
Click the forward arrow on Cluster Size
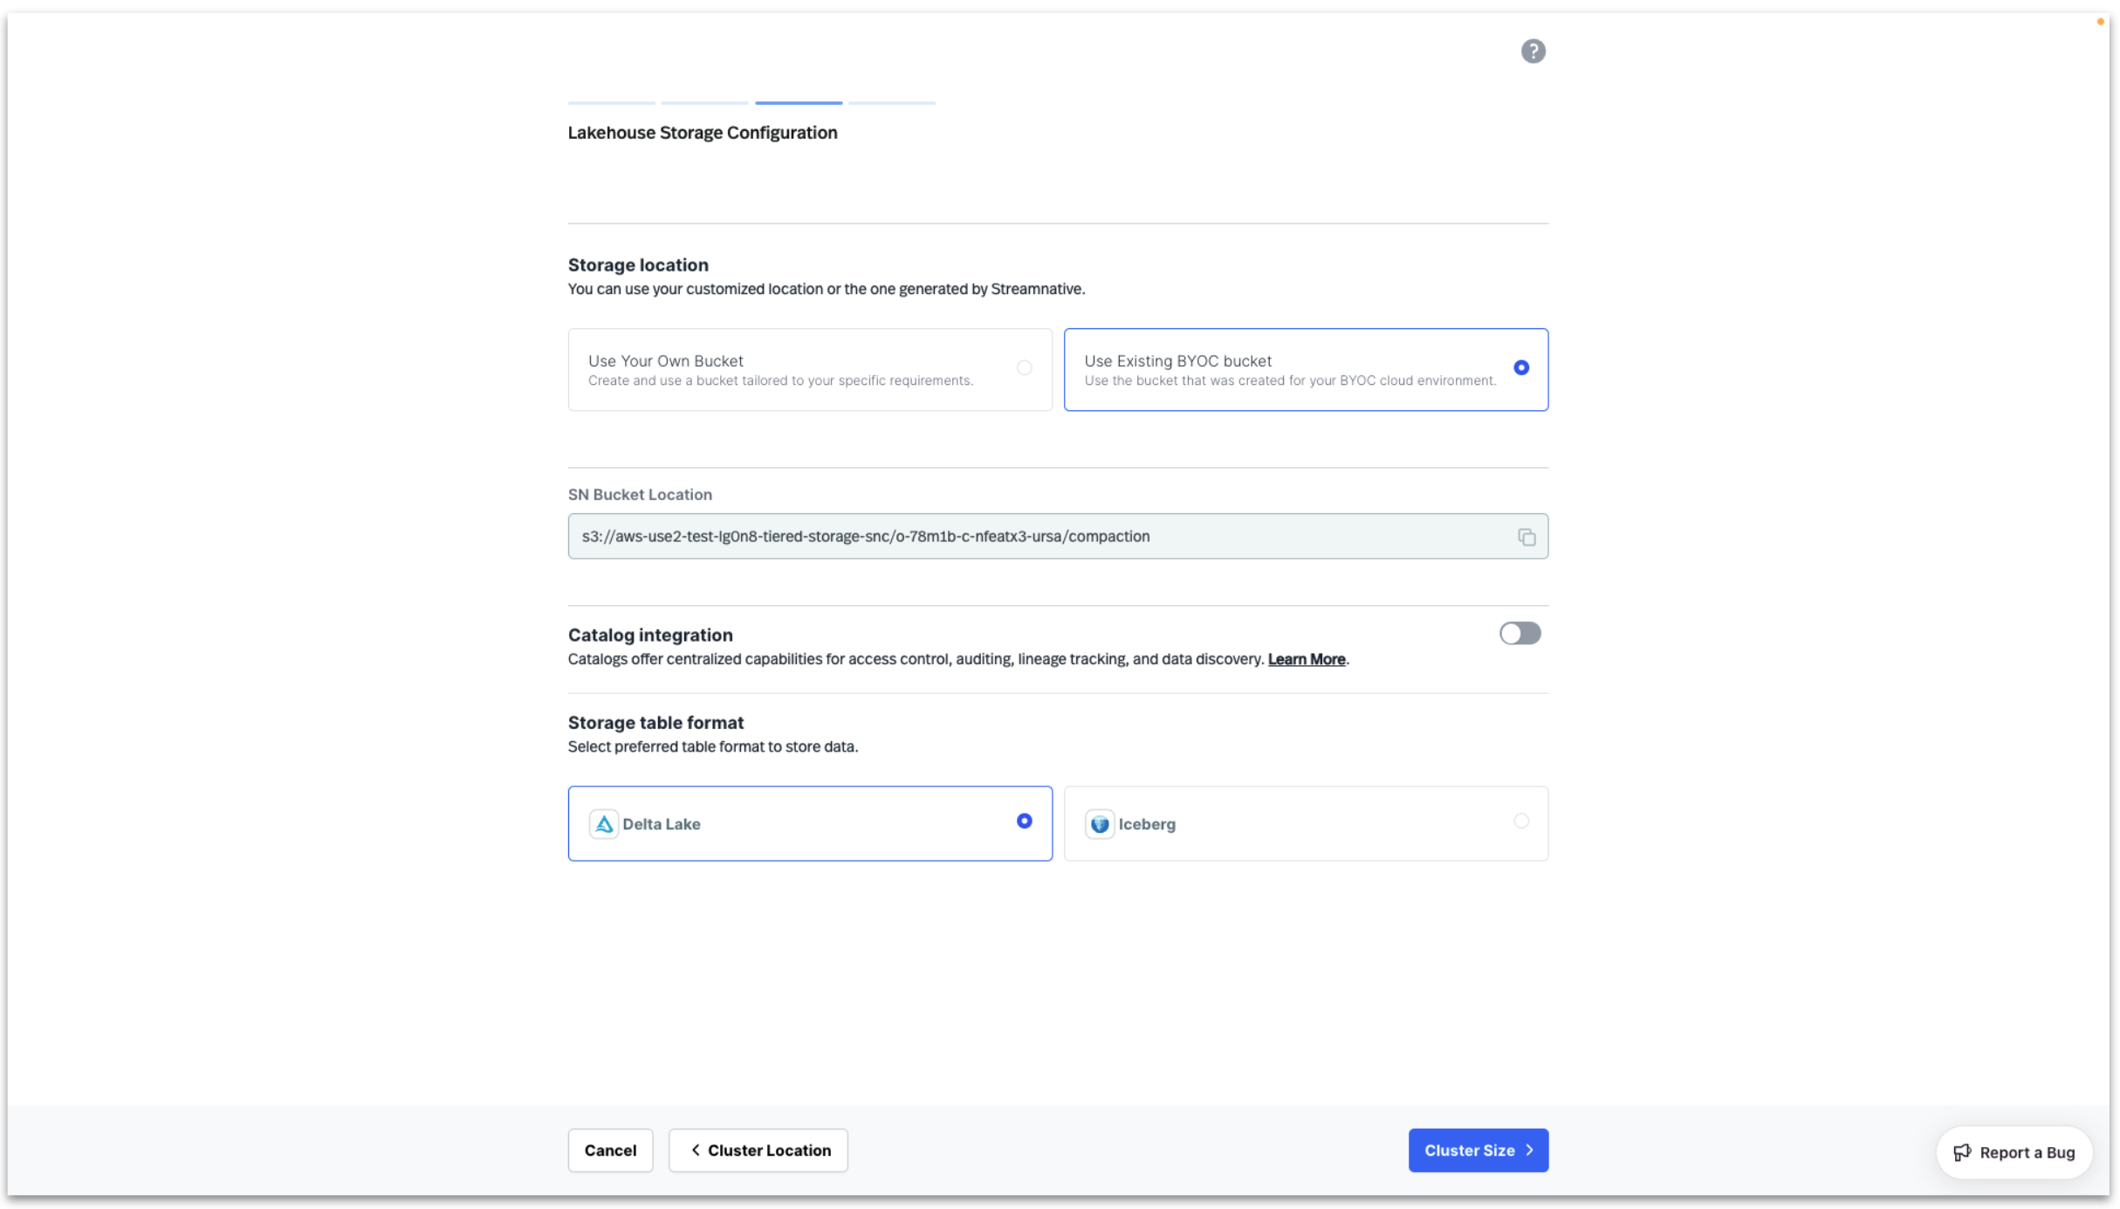[x=1530, y=1150]
